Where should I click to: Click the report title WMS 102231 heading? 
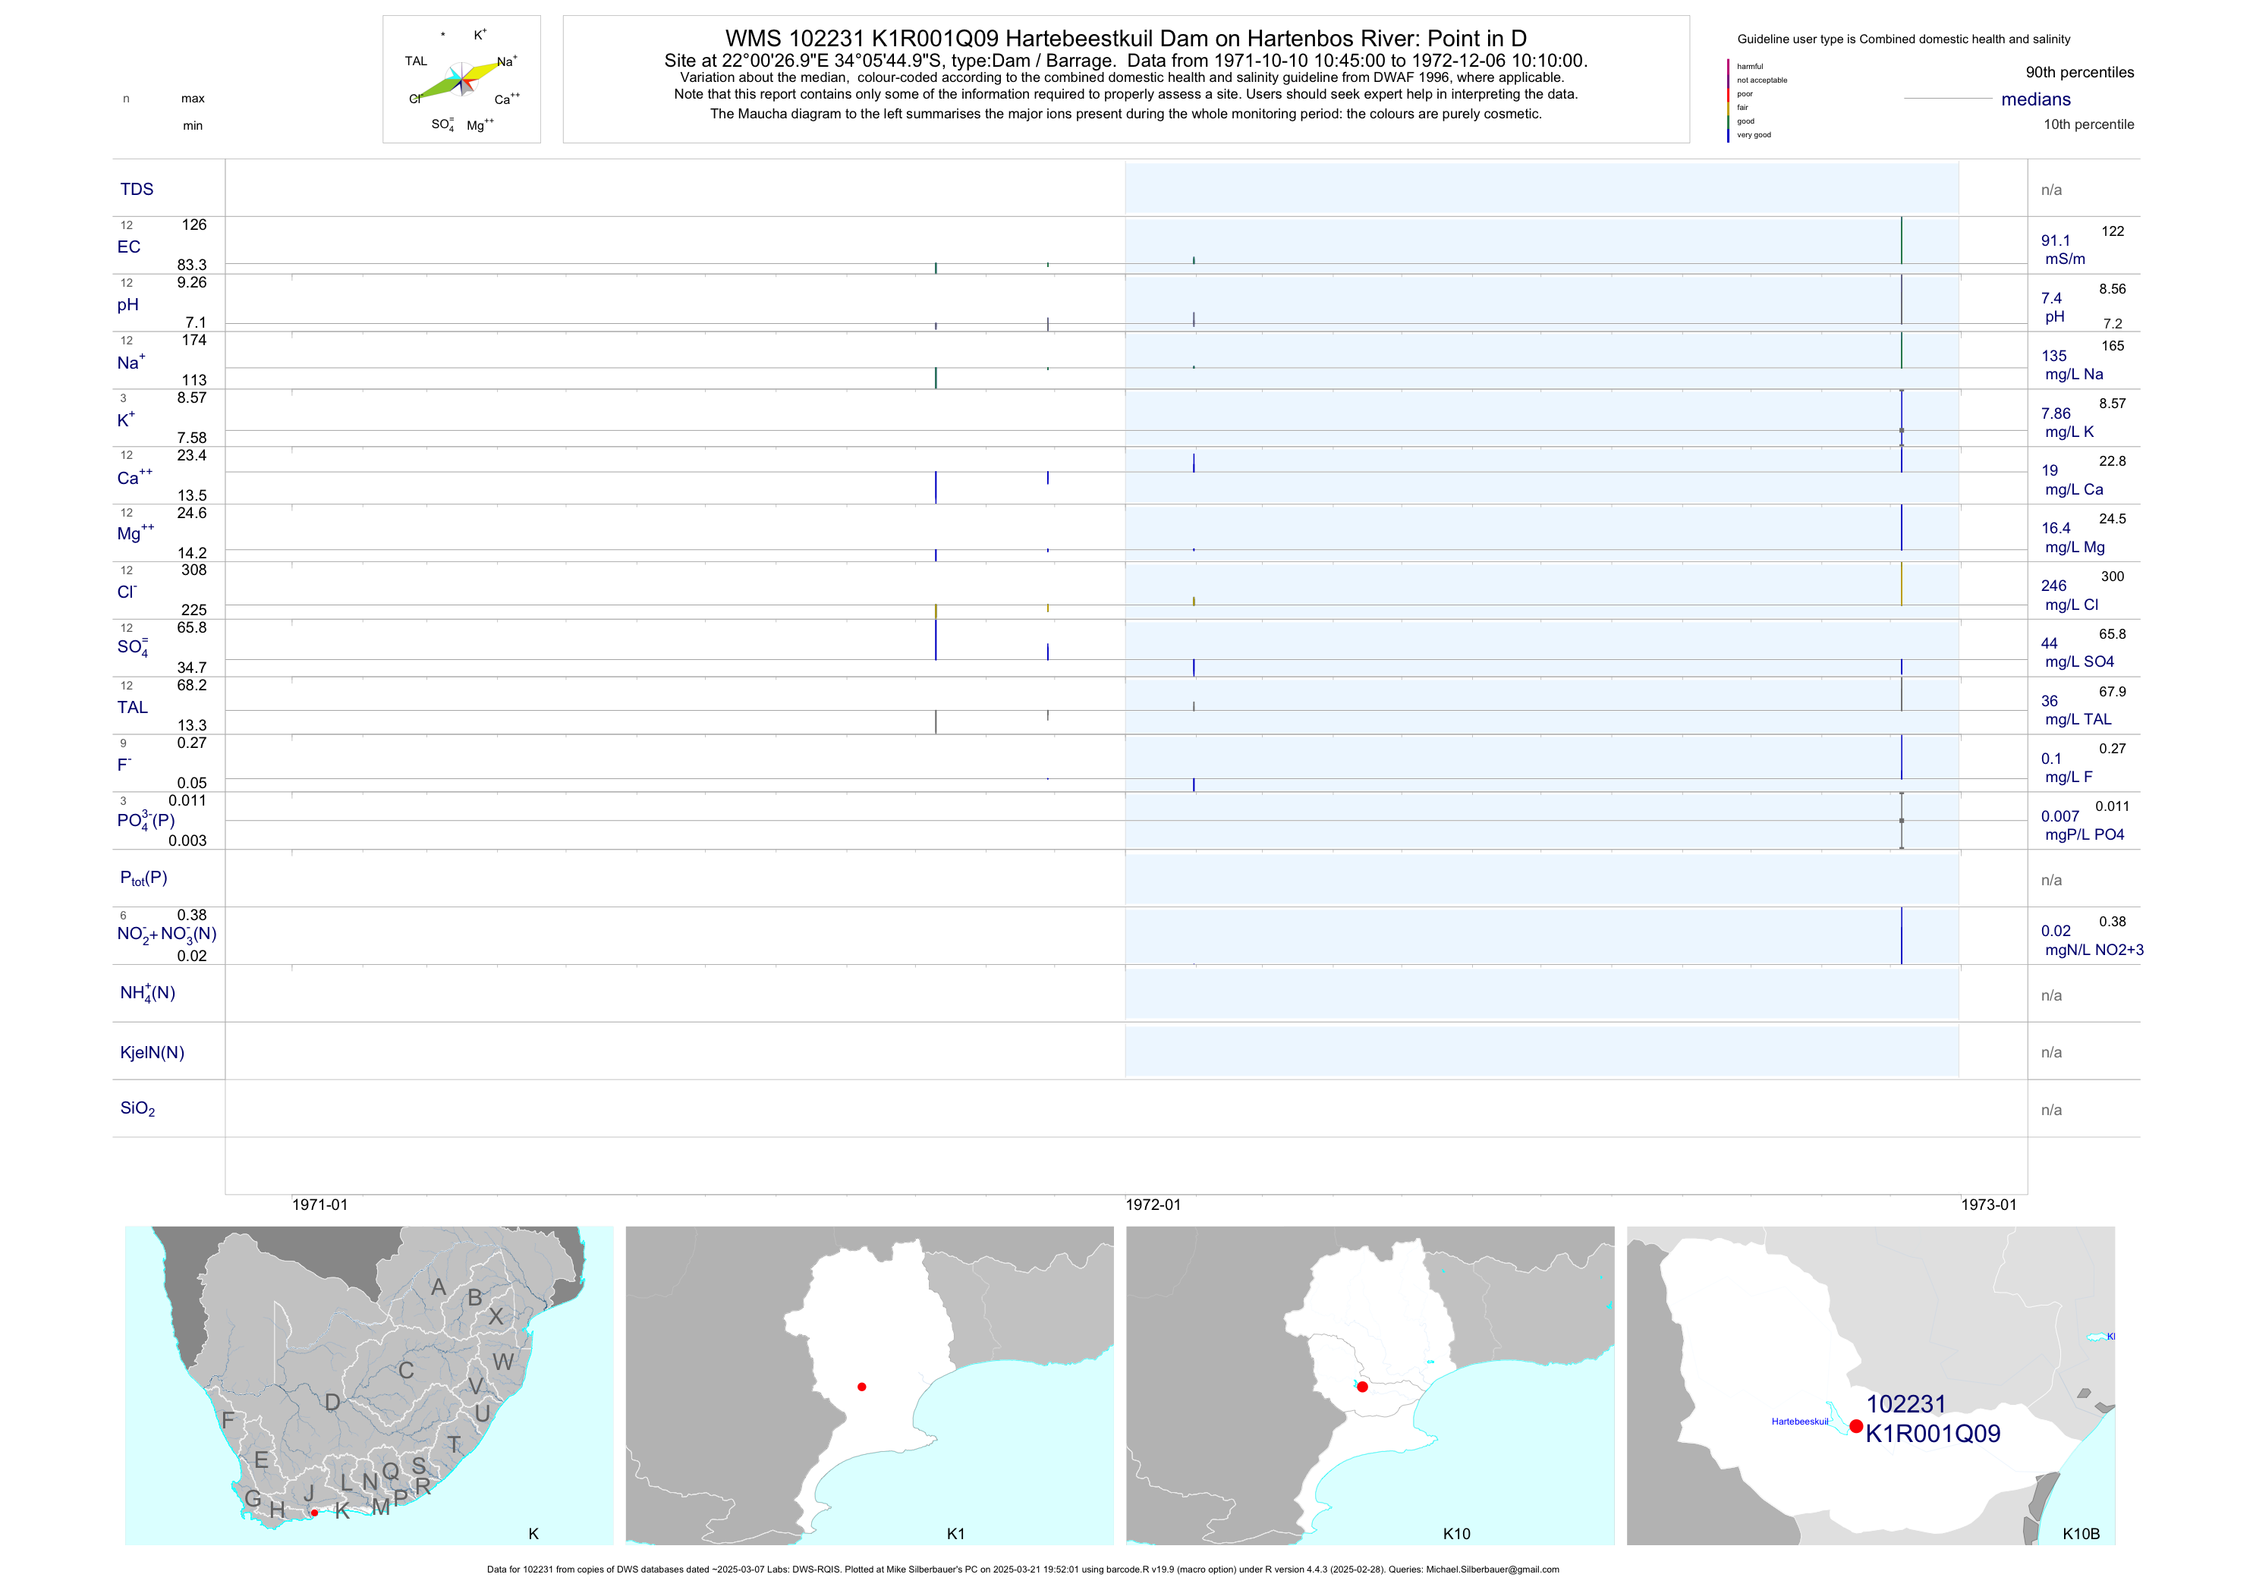pos(1125,38)
